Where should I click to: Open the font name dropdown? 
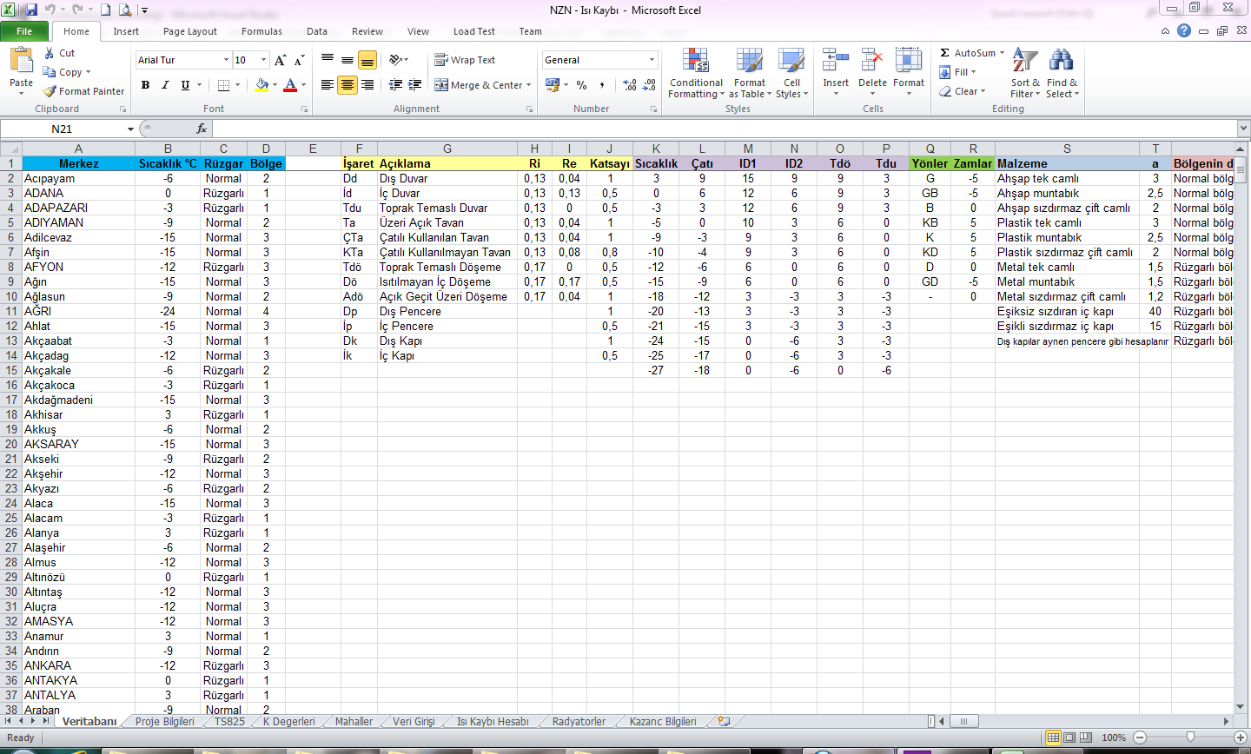point(226,60)
